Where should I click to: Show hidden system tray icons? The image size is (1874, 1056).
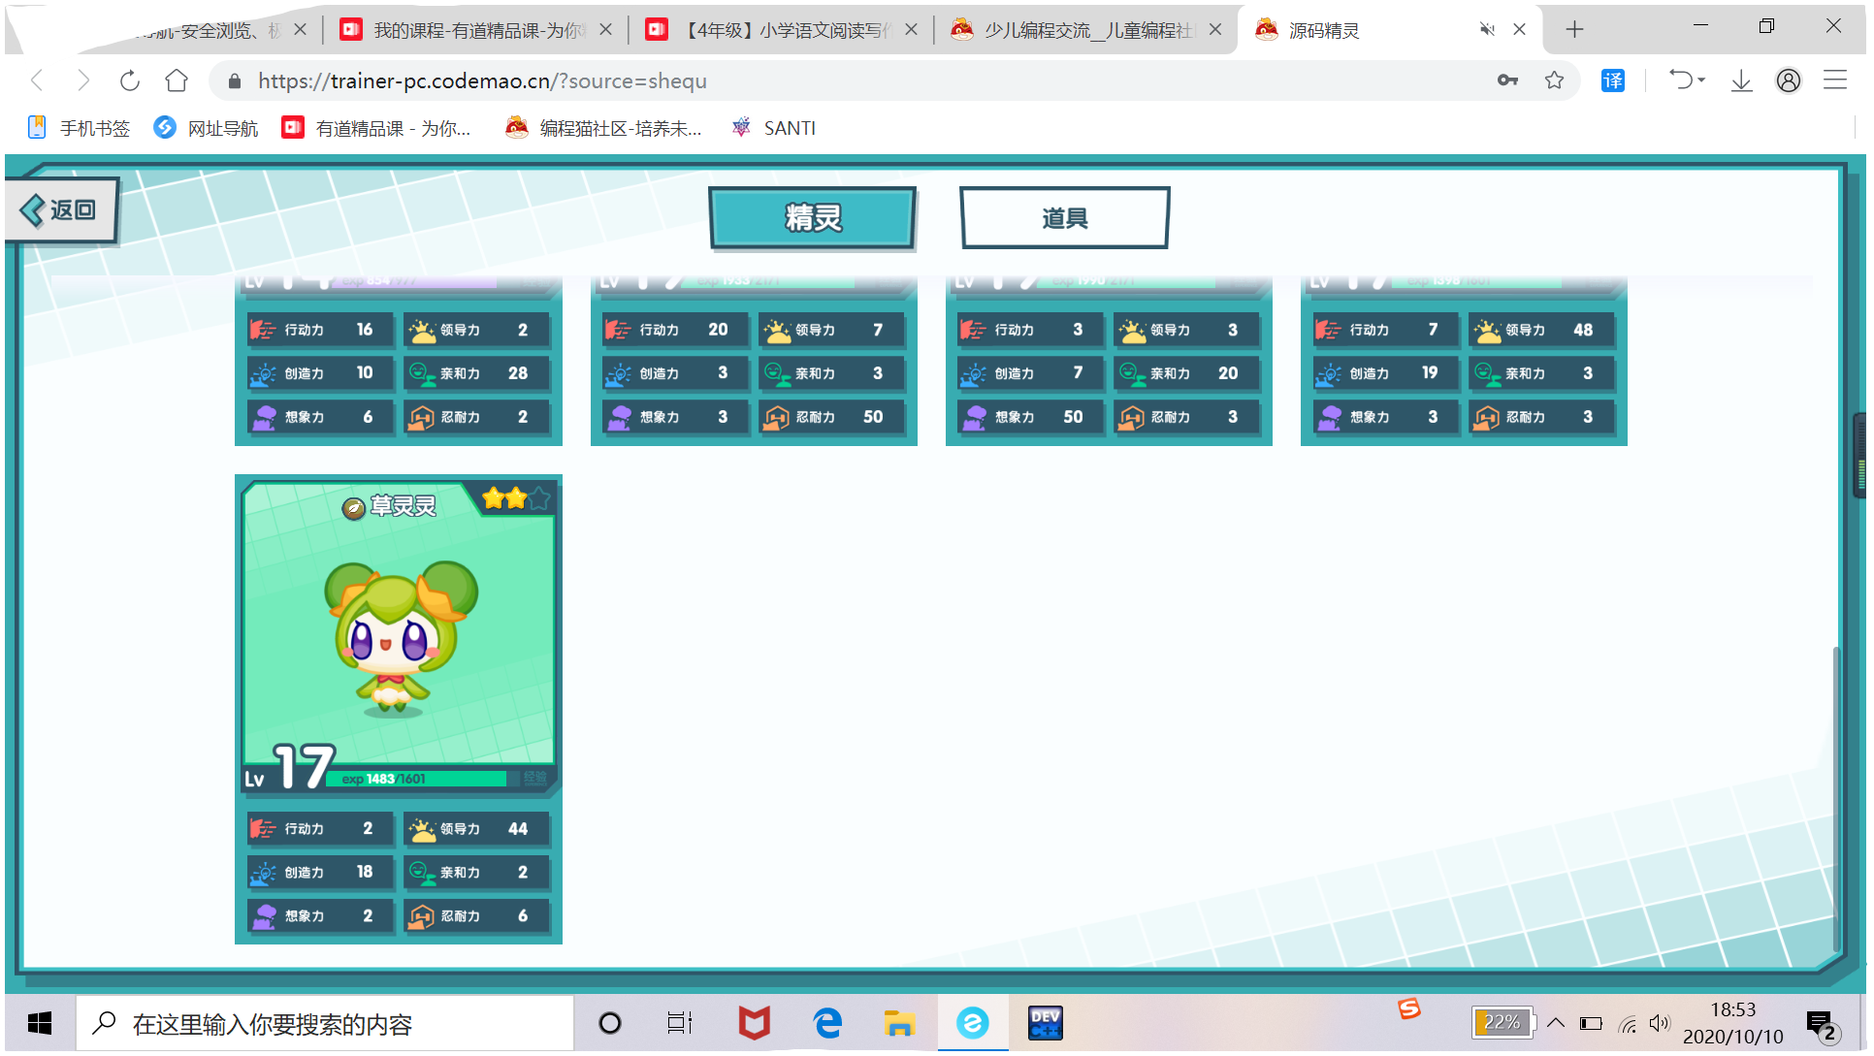pos(1556,1023)
